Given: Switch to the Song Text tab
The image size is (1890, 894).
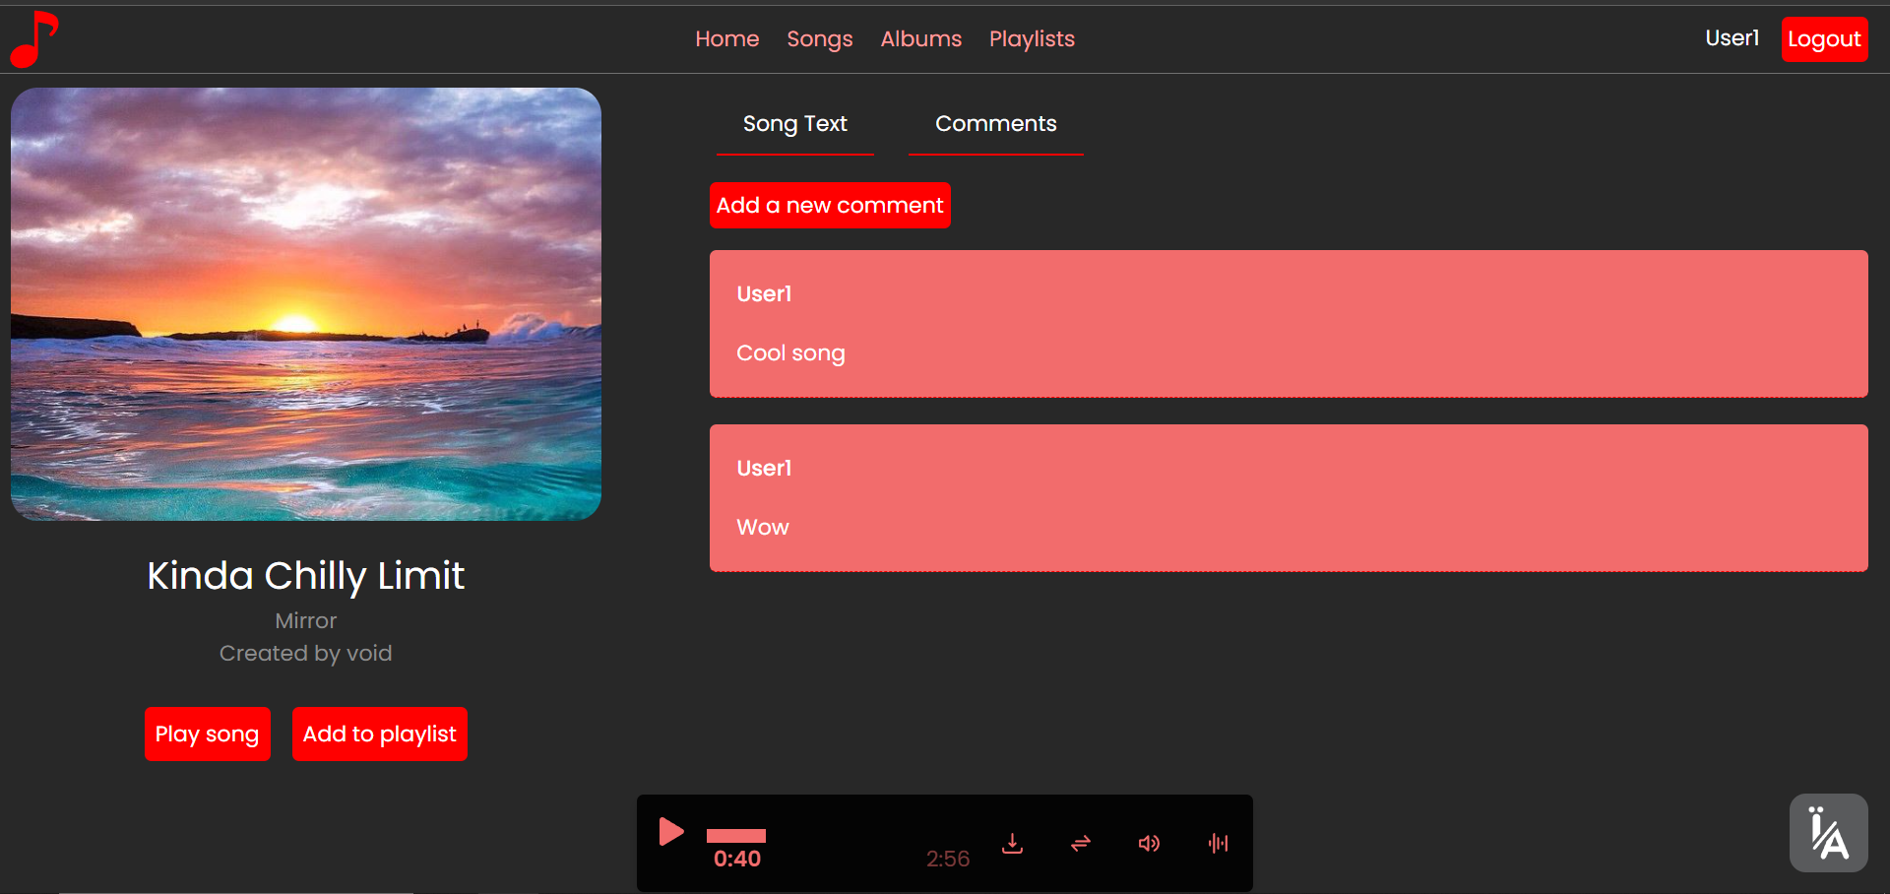Looking at the screenshot, I should 794,124.
